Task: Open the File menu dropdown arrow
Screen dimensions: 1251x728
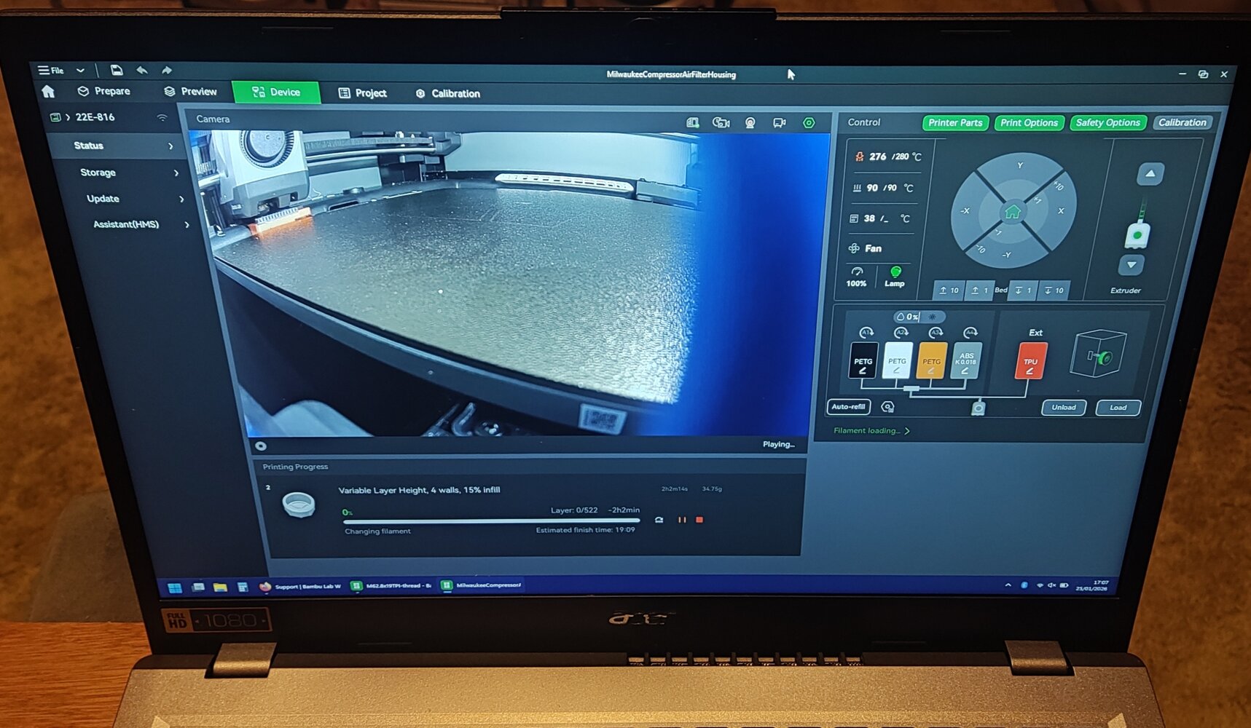Action: pos(80,71)
